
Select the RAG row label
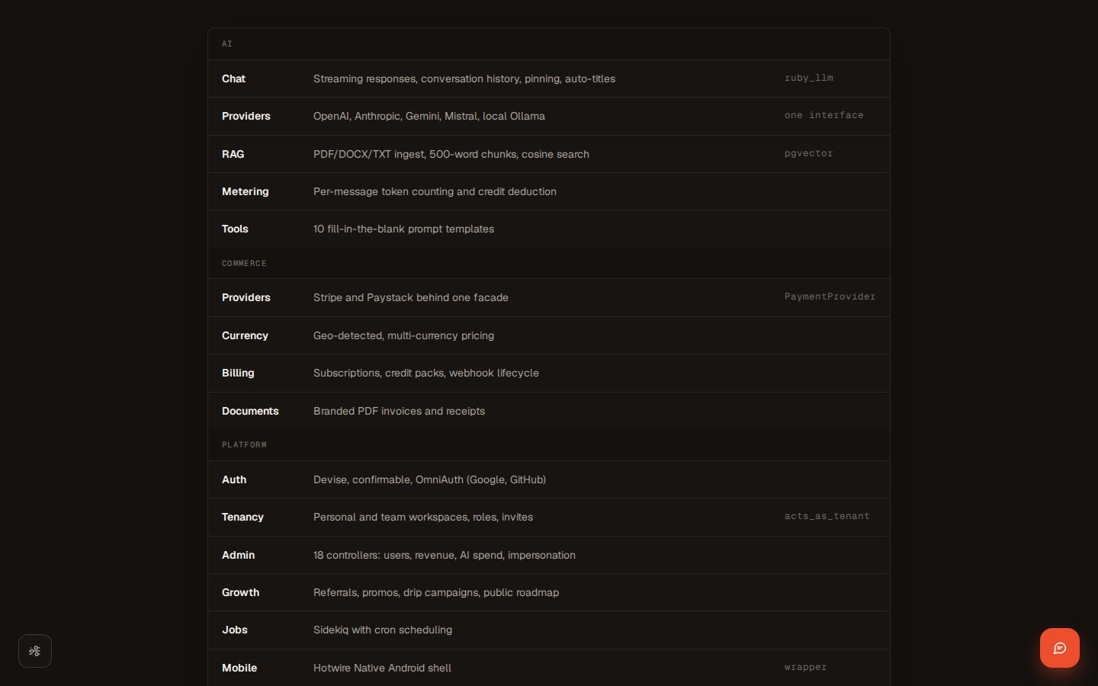[x=233, y=154]
